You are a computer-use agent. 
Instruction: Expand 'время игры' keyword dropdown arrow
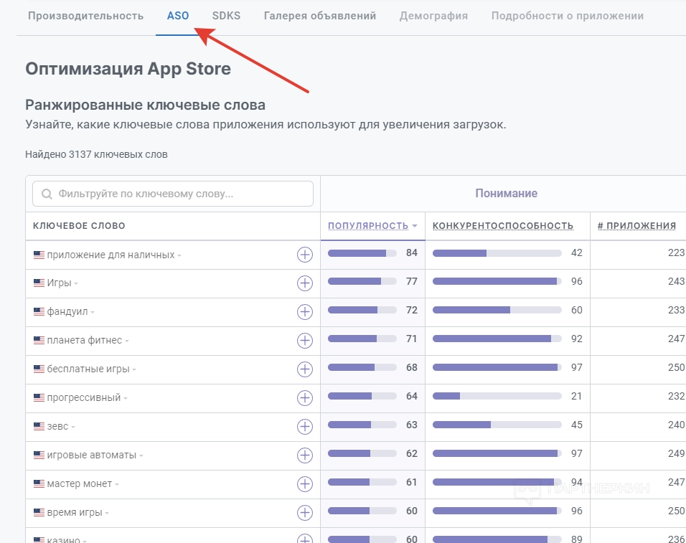tap(106, 513)
